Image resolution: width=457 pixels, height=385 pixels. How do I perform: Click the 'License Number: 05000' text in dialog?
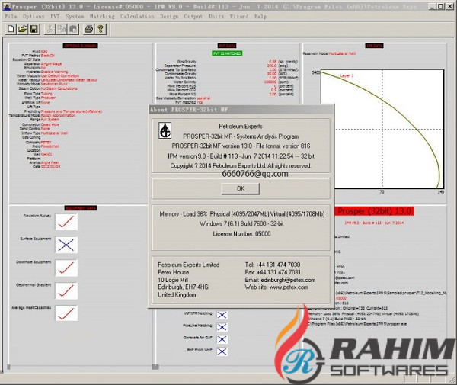(241, 233)
